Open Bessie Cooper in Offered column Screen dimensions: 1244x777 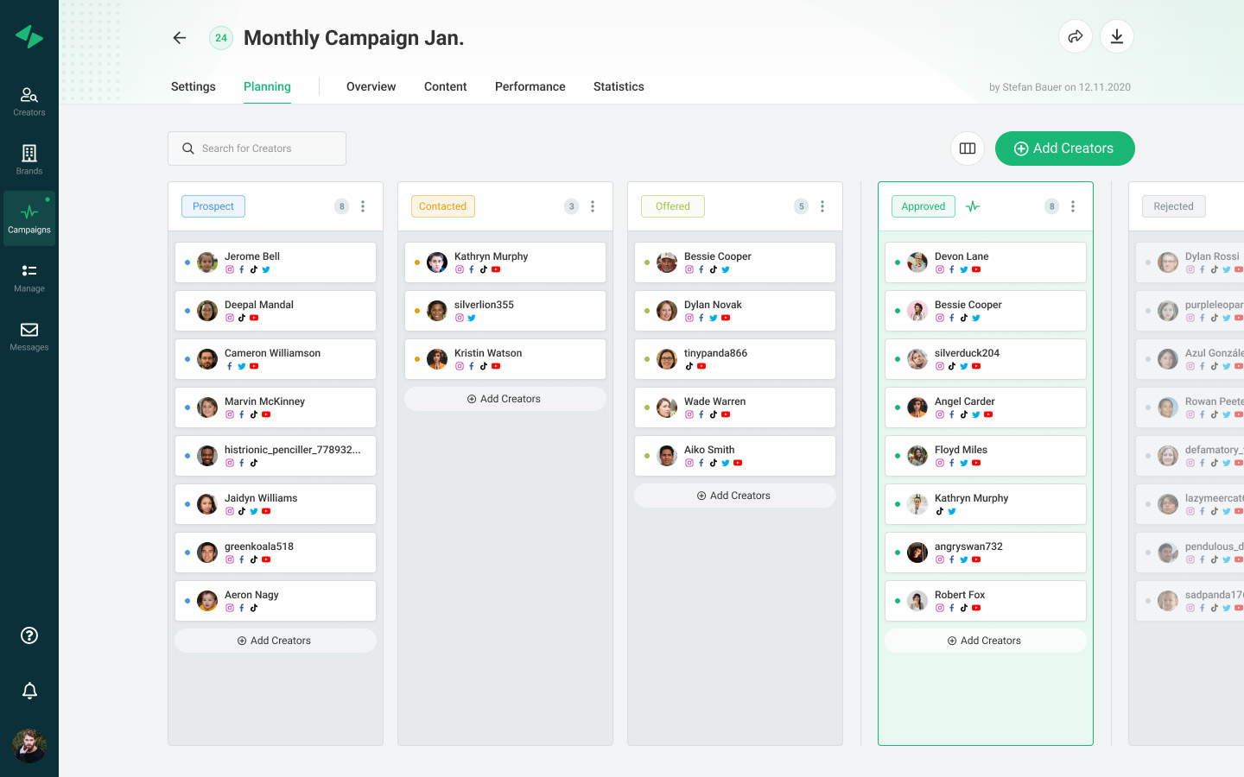tap(735, 262)
